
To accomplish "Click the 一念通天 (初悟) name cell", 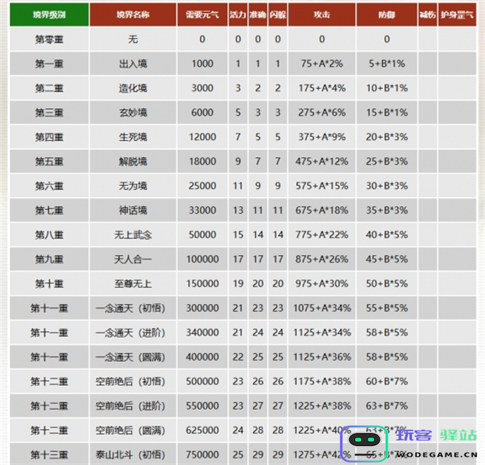I will (133, 308).
